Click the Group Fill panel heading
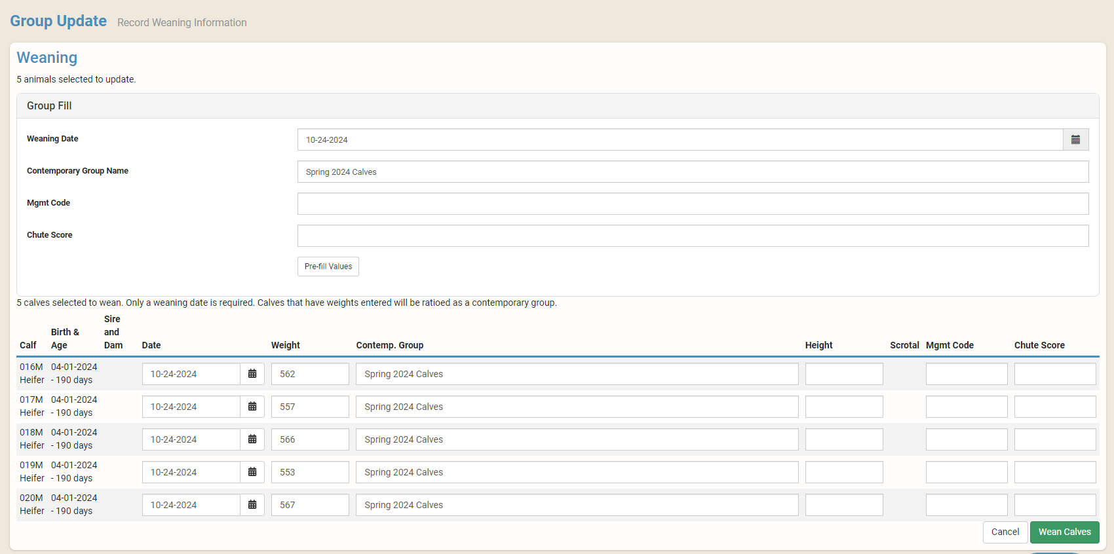Image resolution: width=1114 pixels, height=554 pixels. (x=49, y=105)
